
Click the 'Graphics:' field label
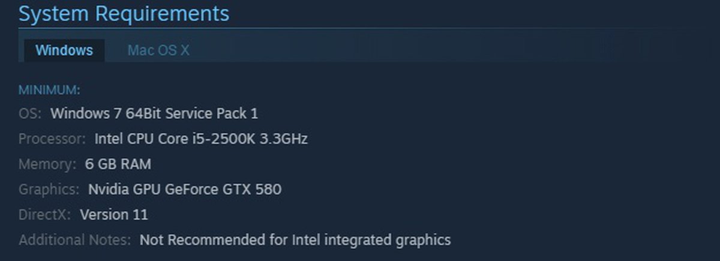[49, 190]
